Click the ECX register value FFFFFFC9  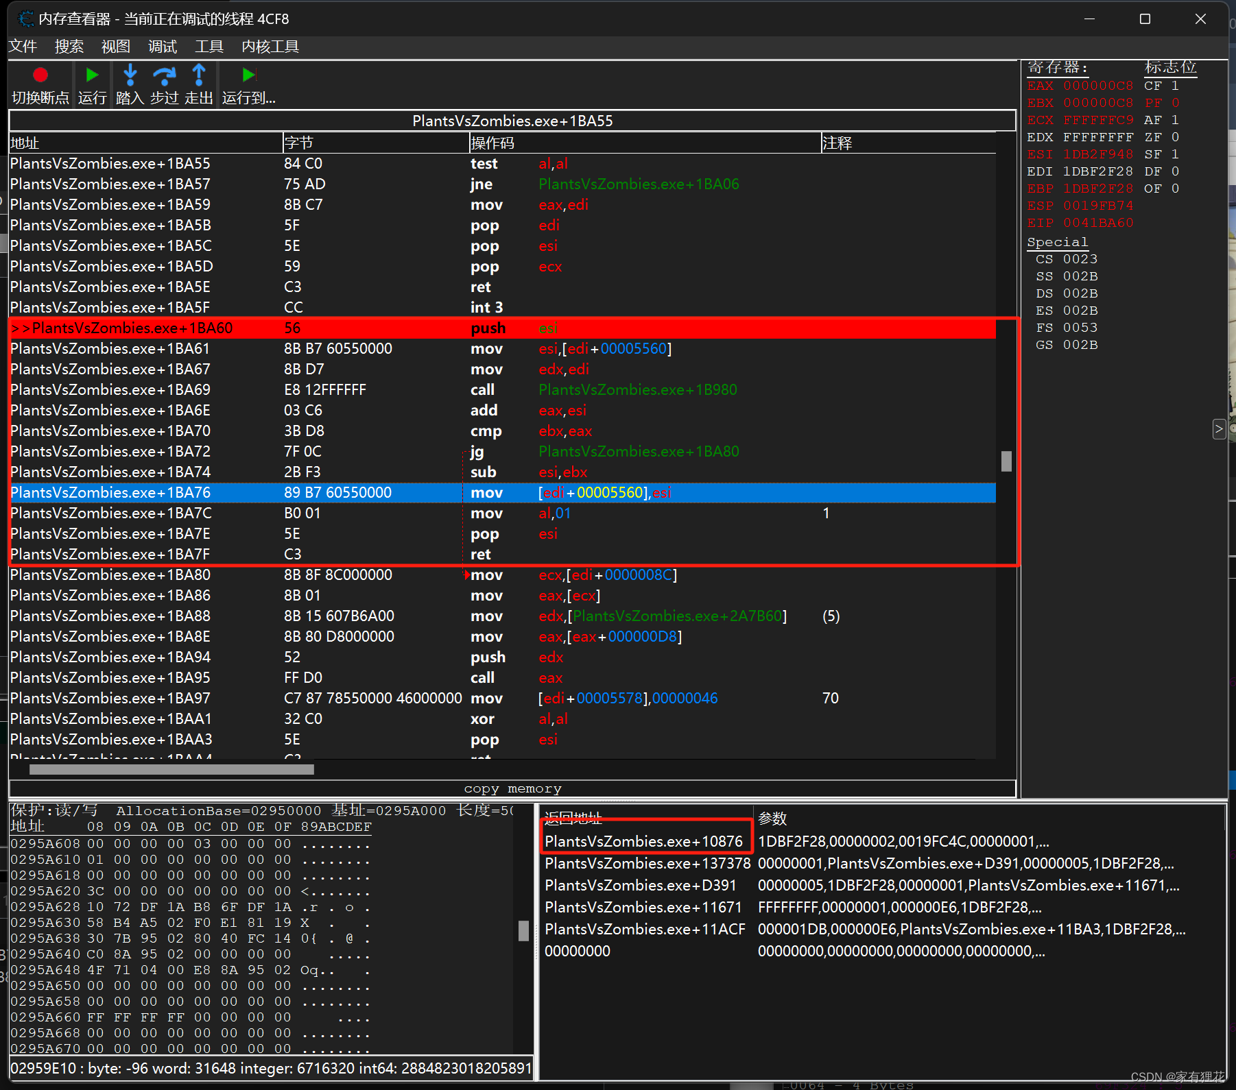1098,120
